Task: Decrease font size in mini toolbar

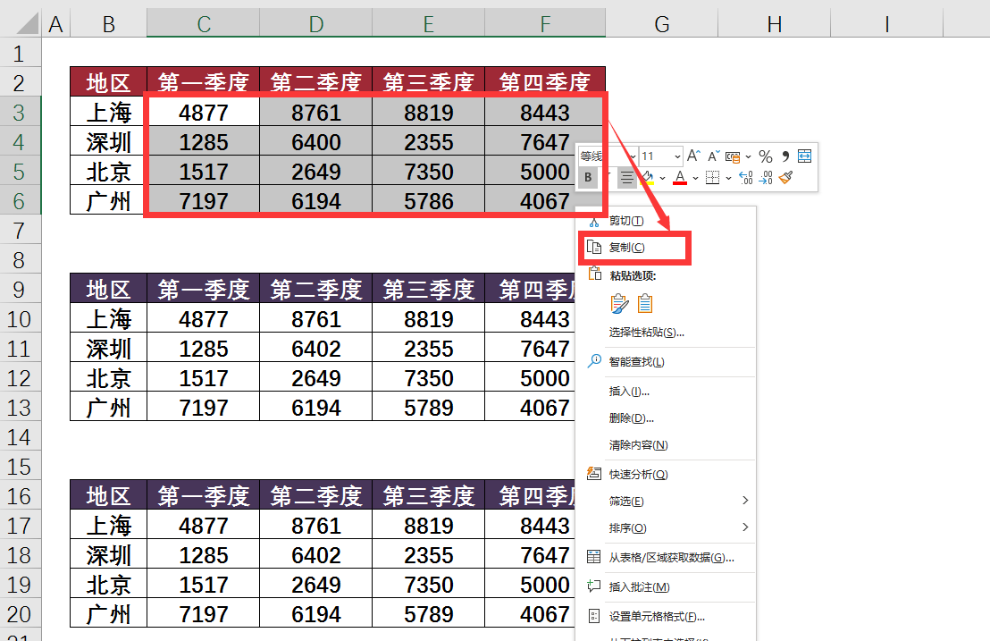Action: [x=714, y=156]
